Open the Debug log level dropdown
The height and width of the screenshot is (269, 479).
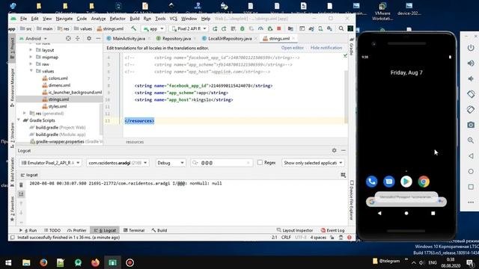(x=171, y=163)
